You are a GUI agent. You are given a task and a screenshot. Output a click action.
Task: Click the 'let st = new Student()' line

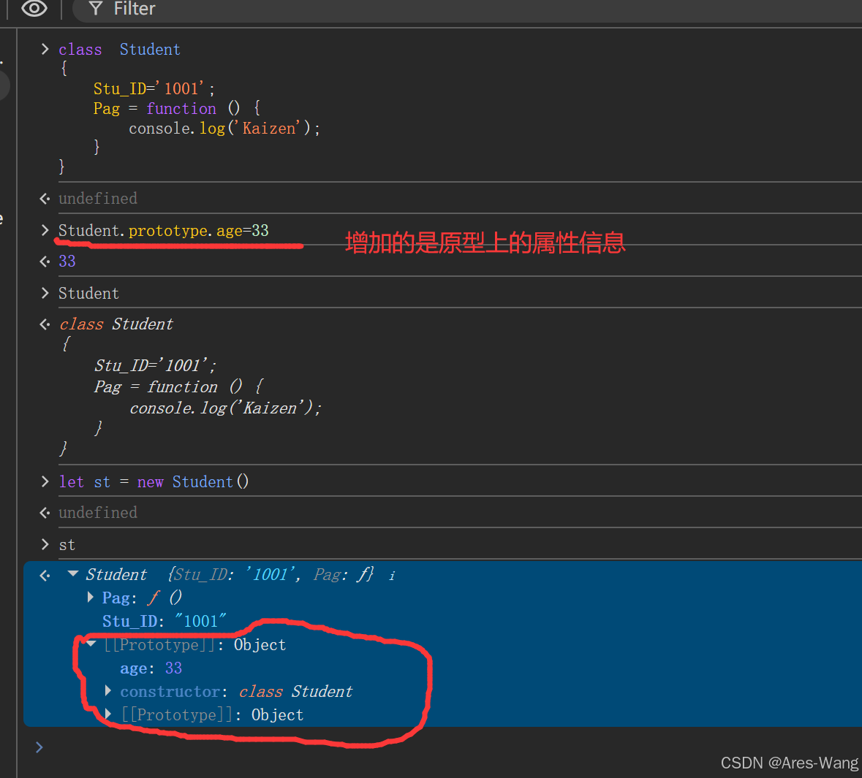[x=154, y=482]
